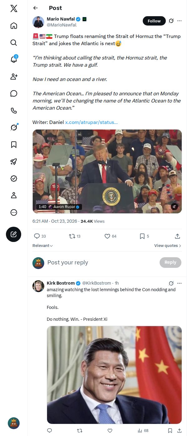Image resolution: width=187 pixels, height=436 pixels.
Task: Like Mario Nawfal's post
Action: click(x=110, y=236)
